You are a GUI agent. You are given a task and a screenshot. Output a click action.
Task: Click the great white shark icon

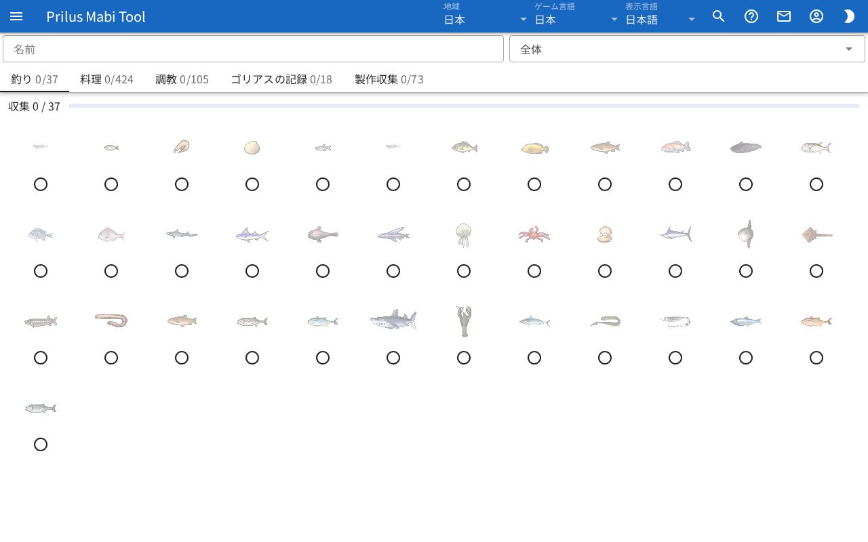[x=393, y=320]
